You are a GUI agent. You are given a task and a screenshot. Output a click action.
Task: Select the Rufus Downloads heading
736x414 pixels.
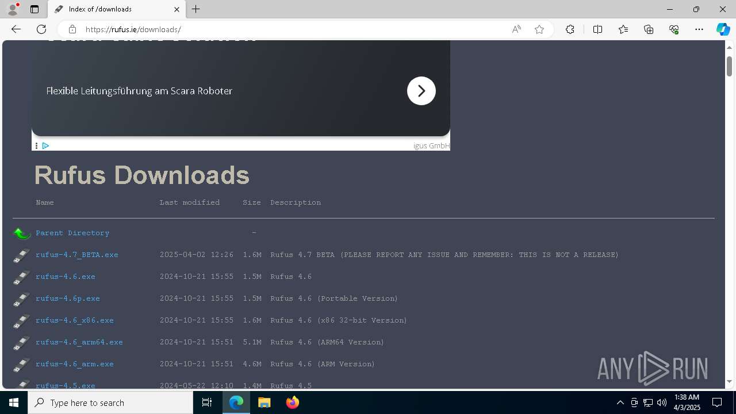coord(142,175)
